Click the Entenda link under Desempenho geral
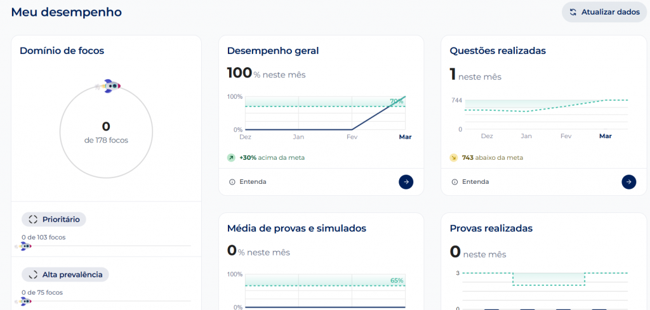This screenshot has width=650, height=310. [x=253, y=182]
